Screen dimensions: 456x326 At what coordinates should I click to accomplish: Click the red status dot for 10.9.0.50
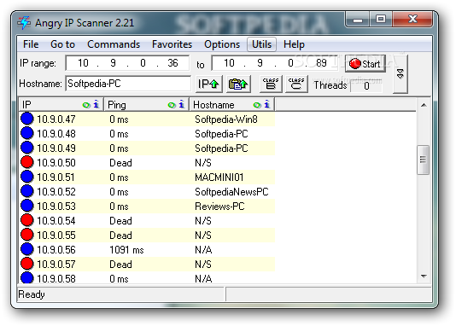[x=27, y=162]
